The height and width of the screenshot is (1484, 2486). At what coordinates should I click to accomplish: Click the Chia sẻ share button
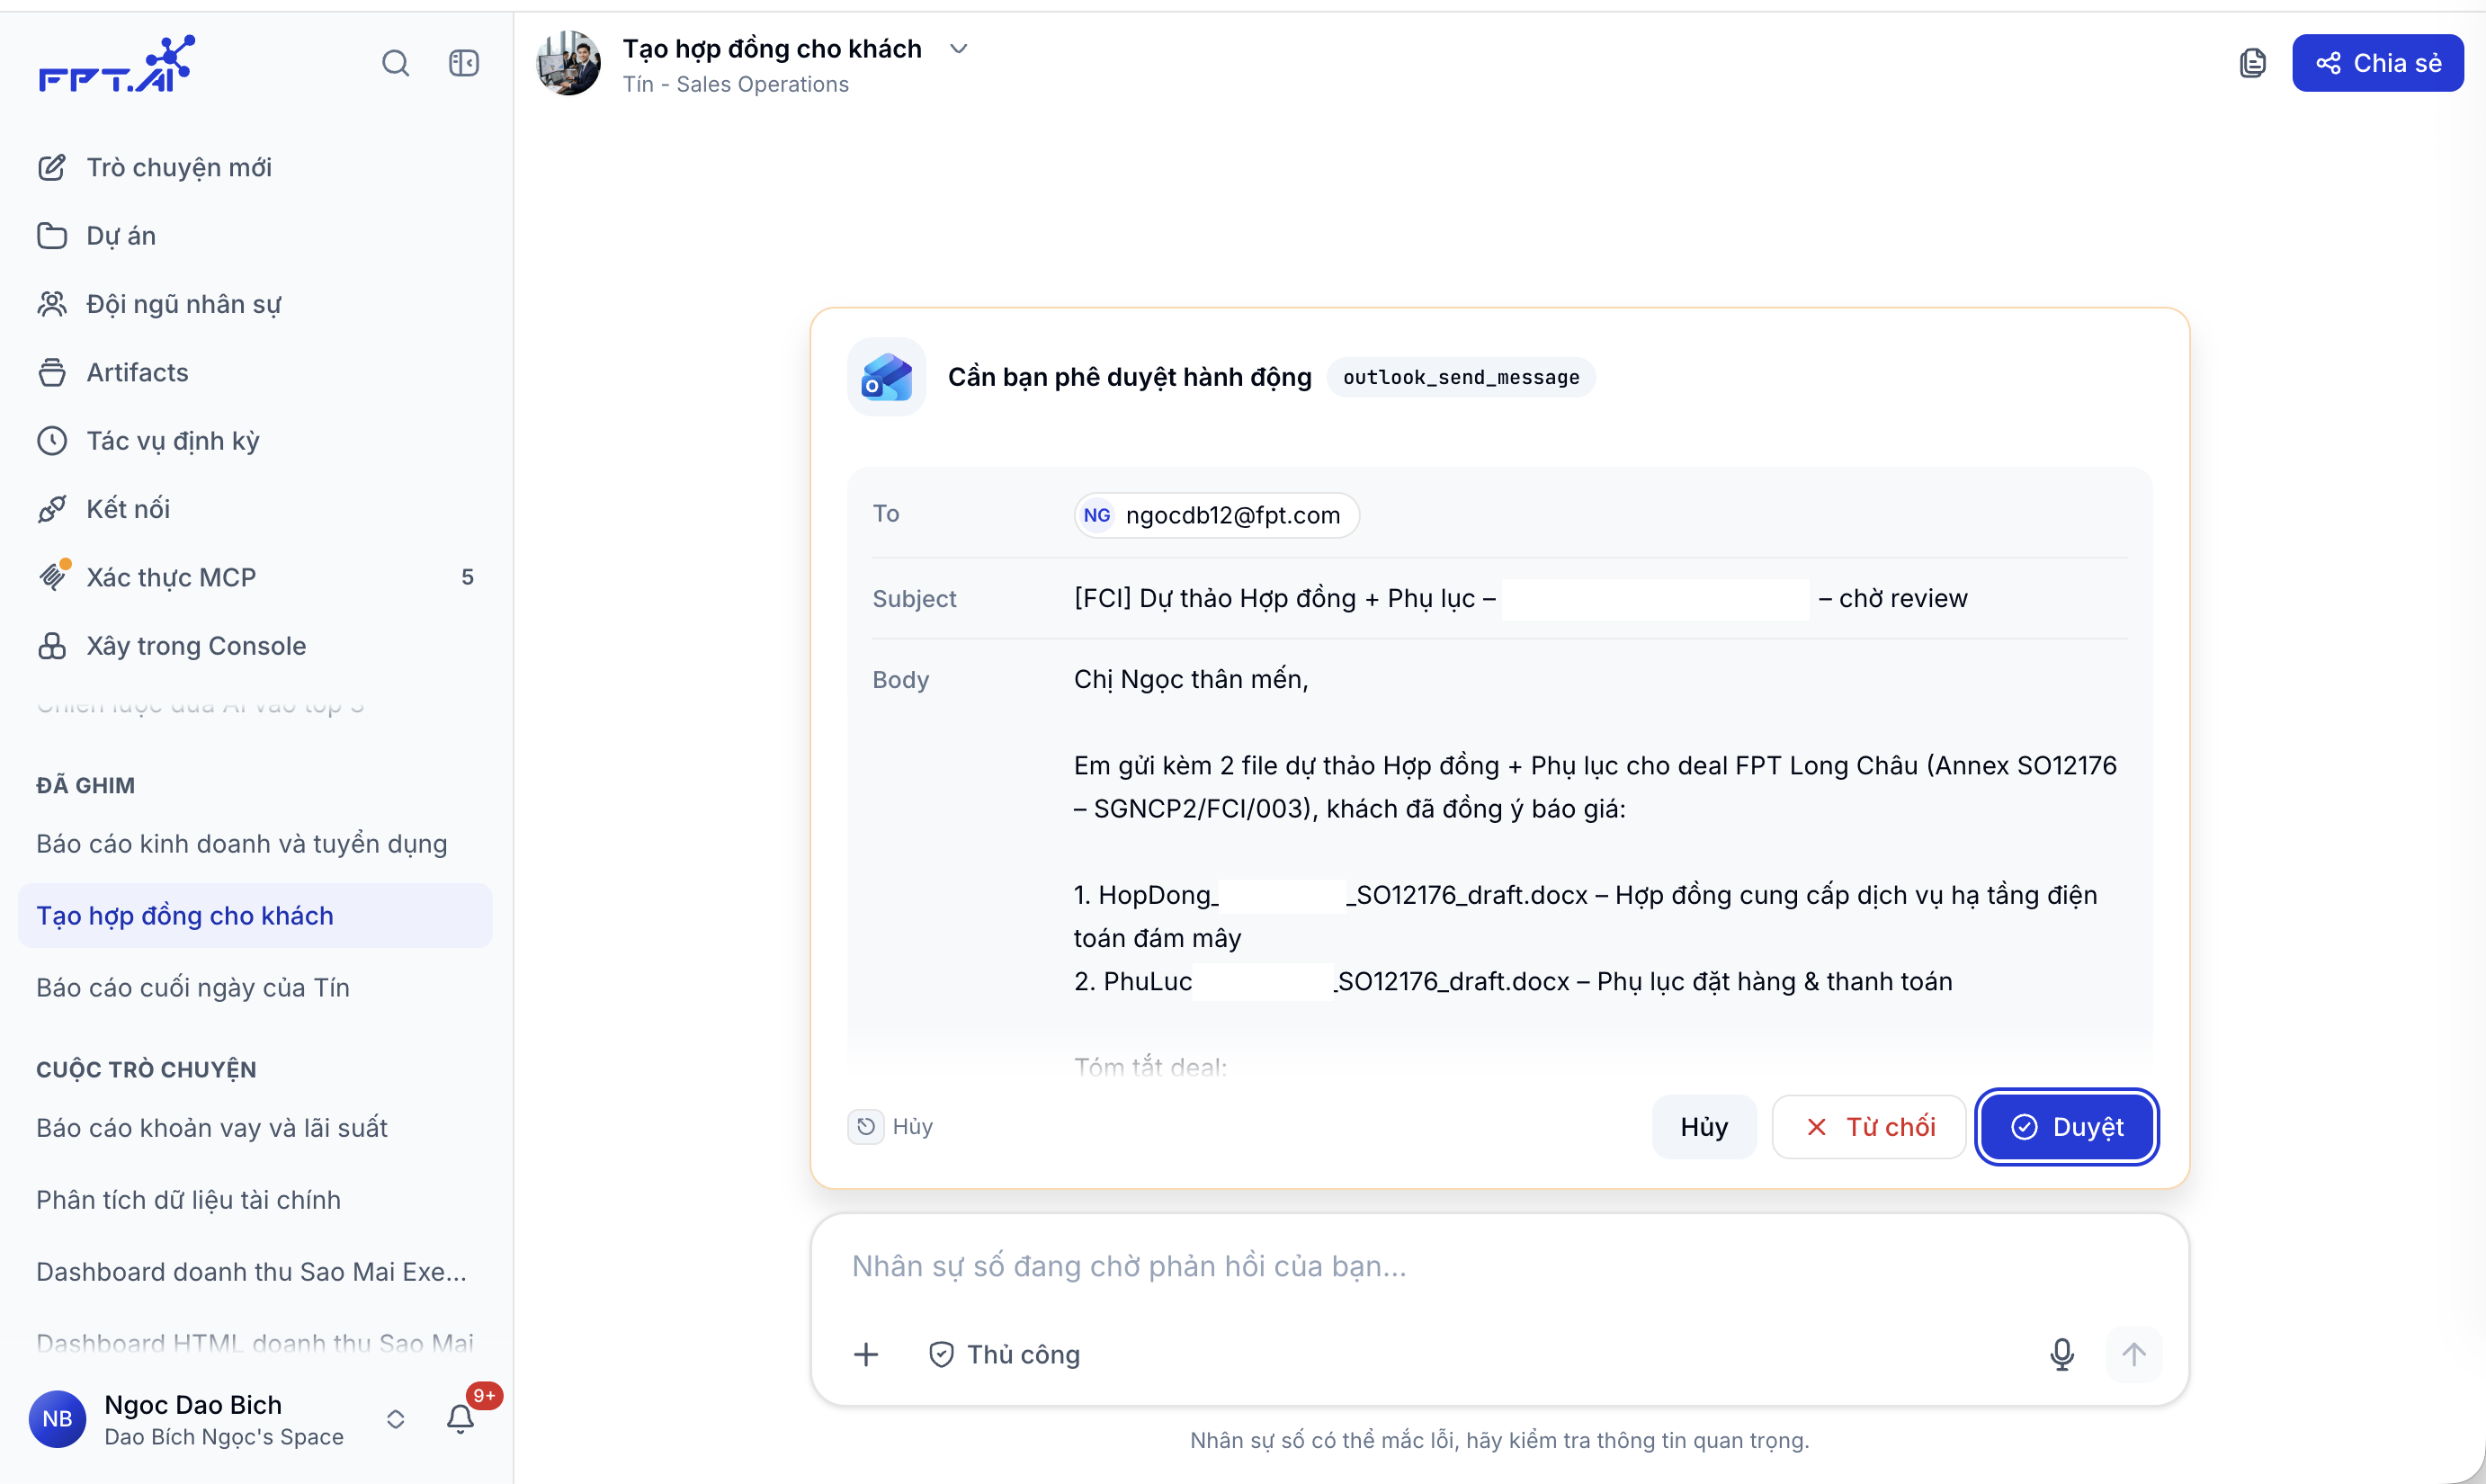coord(2377,63)
